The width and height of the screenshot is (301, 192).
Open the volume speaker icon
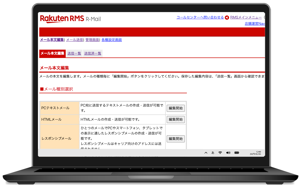[228, 153]
